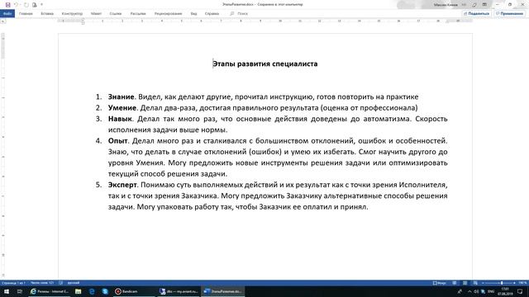The height and width of the screenshot is (297, 529).
Task: Click the pen icon in the title bar
Action: click(x=474, y=5)
